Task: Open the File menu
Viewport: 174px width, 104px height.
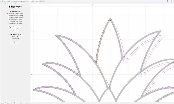Action: pyautogui.click(x=2, y=3)
